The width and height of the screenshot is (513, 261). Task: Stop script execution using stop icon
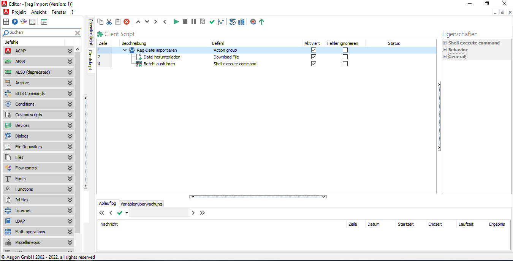point(185,22)
